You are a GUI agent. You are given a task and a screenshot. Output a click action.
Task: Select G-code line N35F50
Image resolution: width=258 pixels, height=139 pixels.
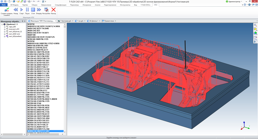click(31, 24)
